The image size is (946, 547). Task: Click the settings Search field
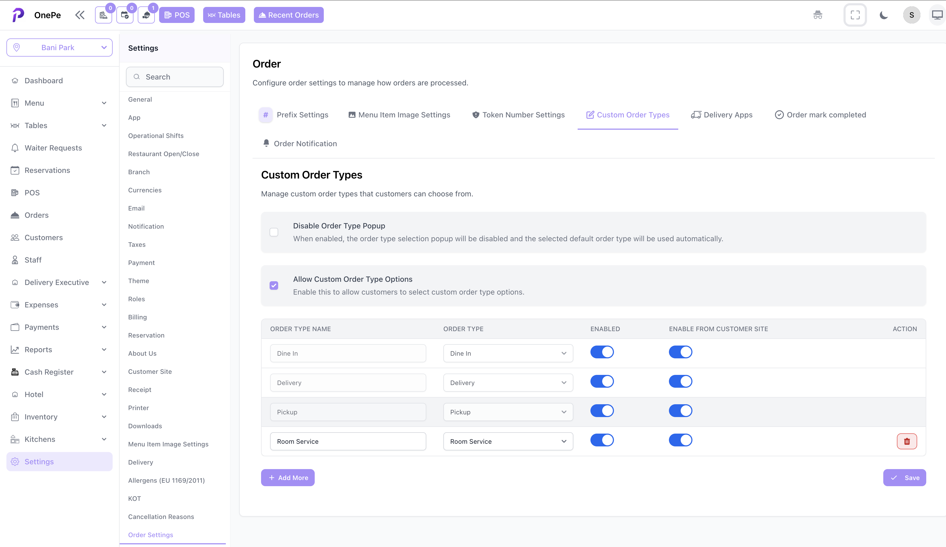point(175,77)
